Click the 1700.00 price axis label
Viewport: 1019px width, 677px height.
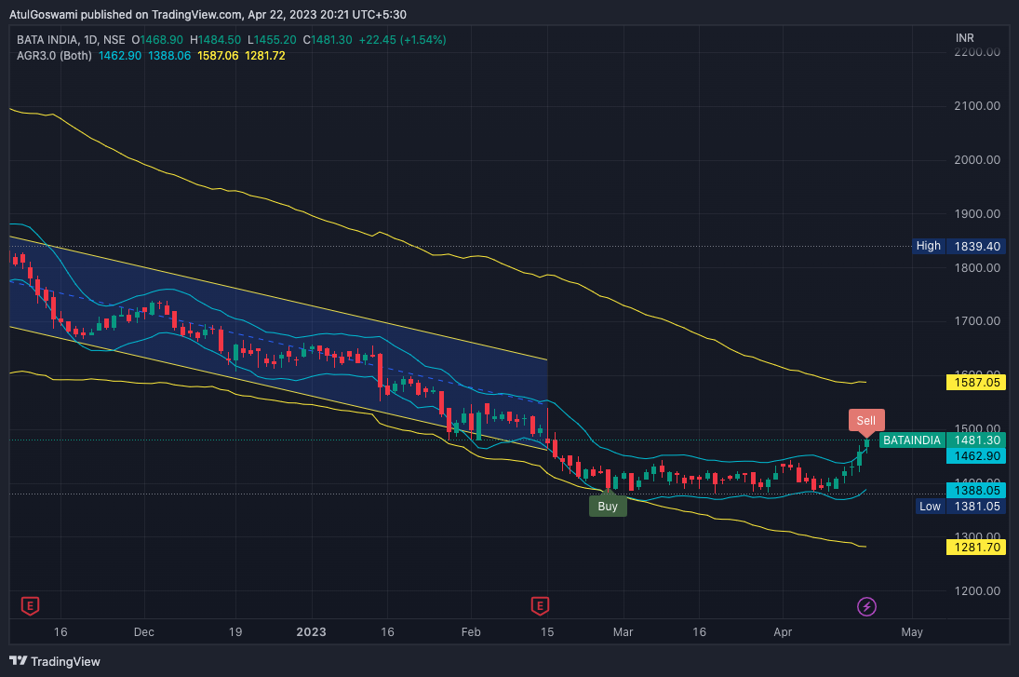tap(977, 320)
